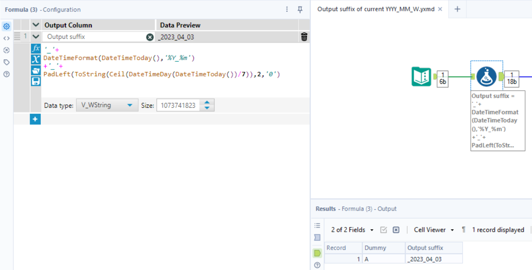Screen dimensions: 532x270
Task: Collapse the Output suffix expression row
Action: [36, 37]
